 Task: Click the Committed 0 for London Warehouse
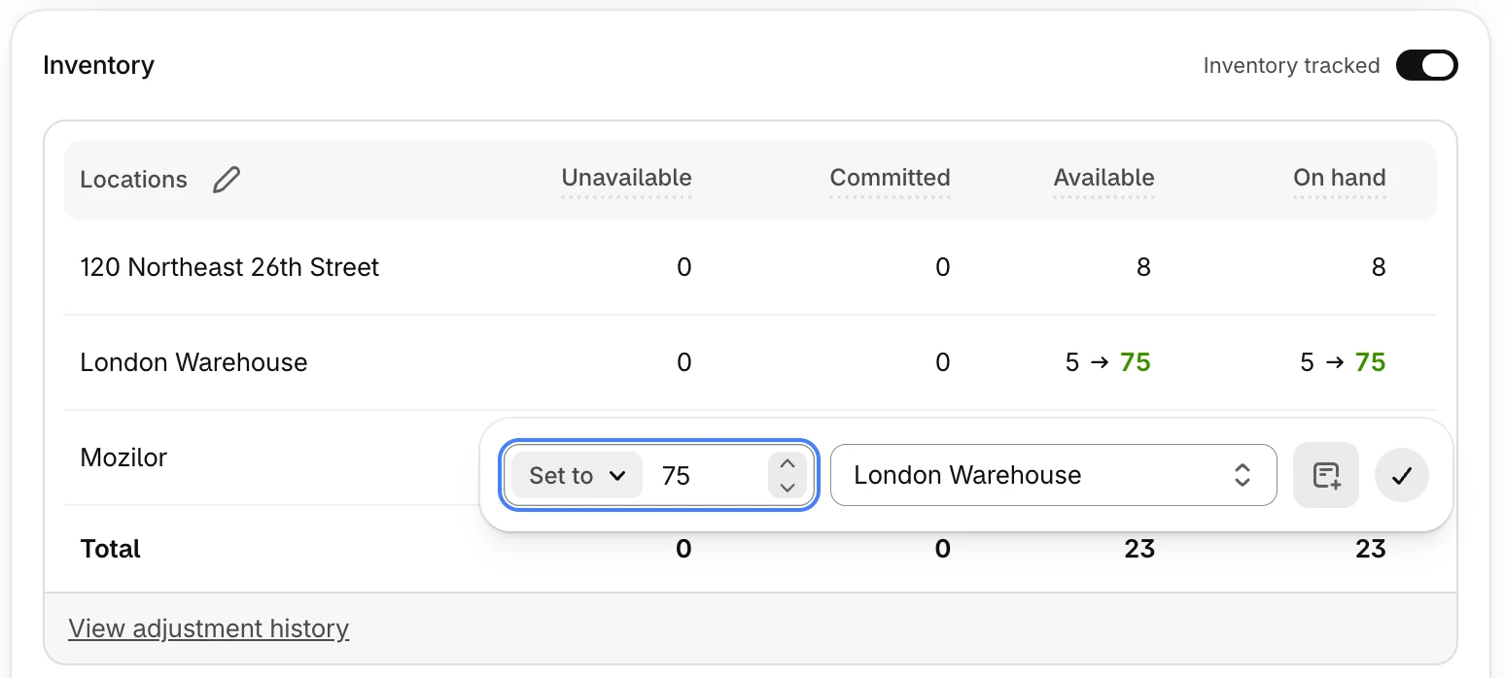(x=942, y=362)
